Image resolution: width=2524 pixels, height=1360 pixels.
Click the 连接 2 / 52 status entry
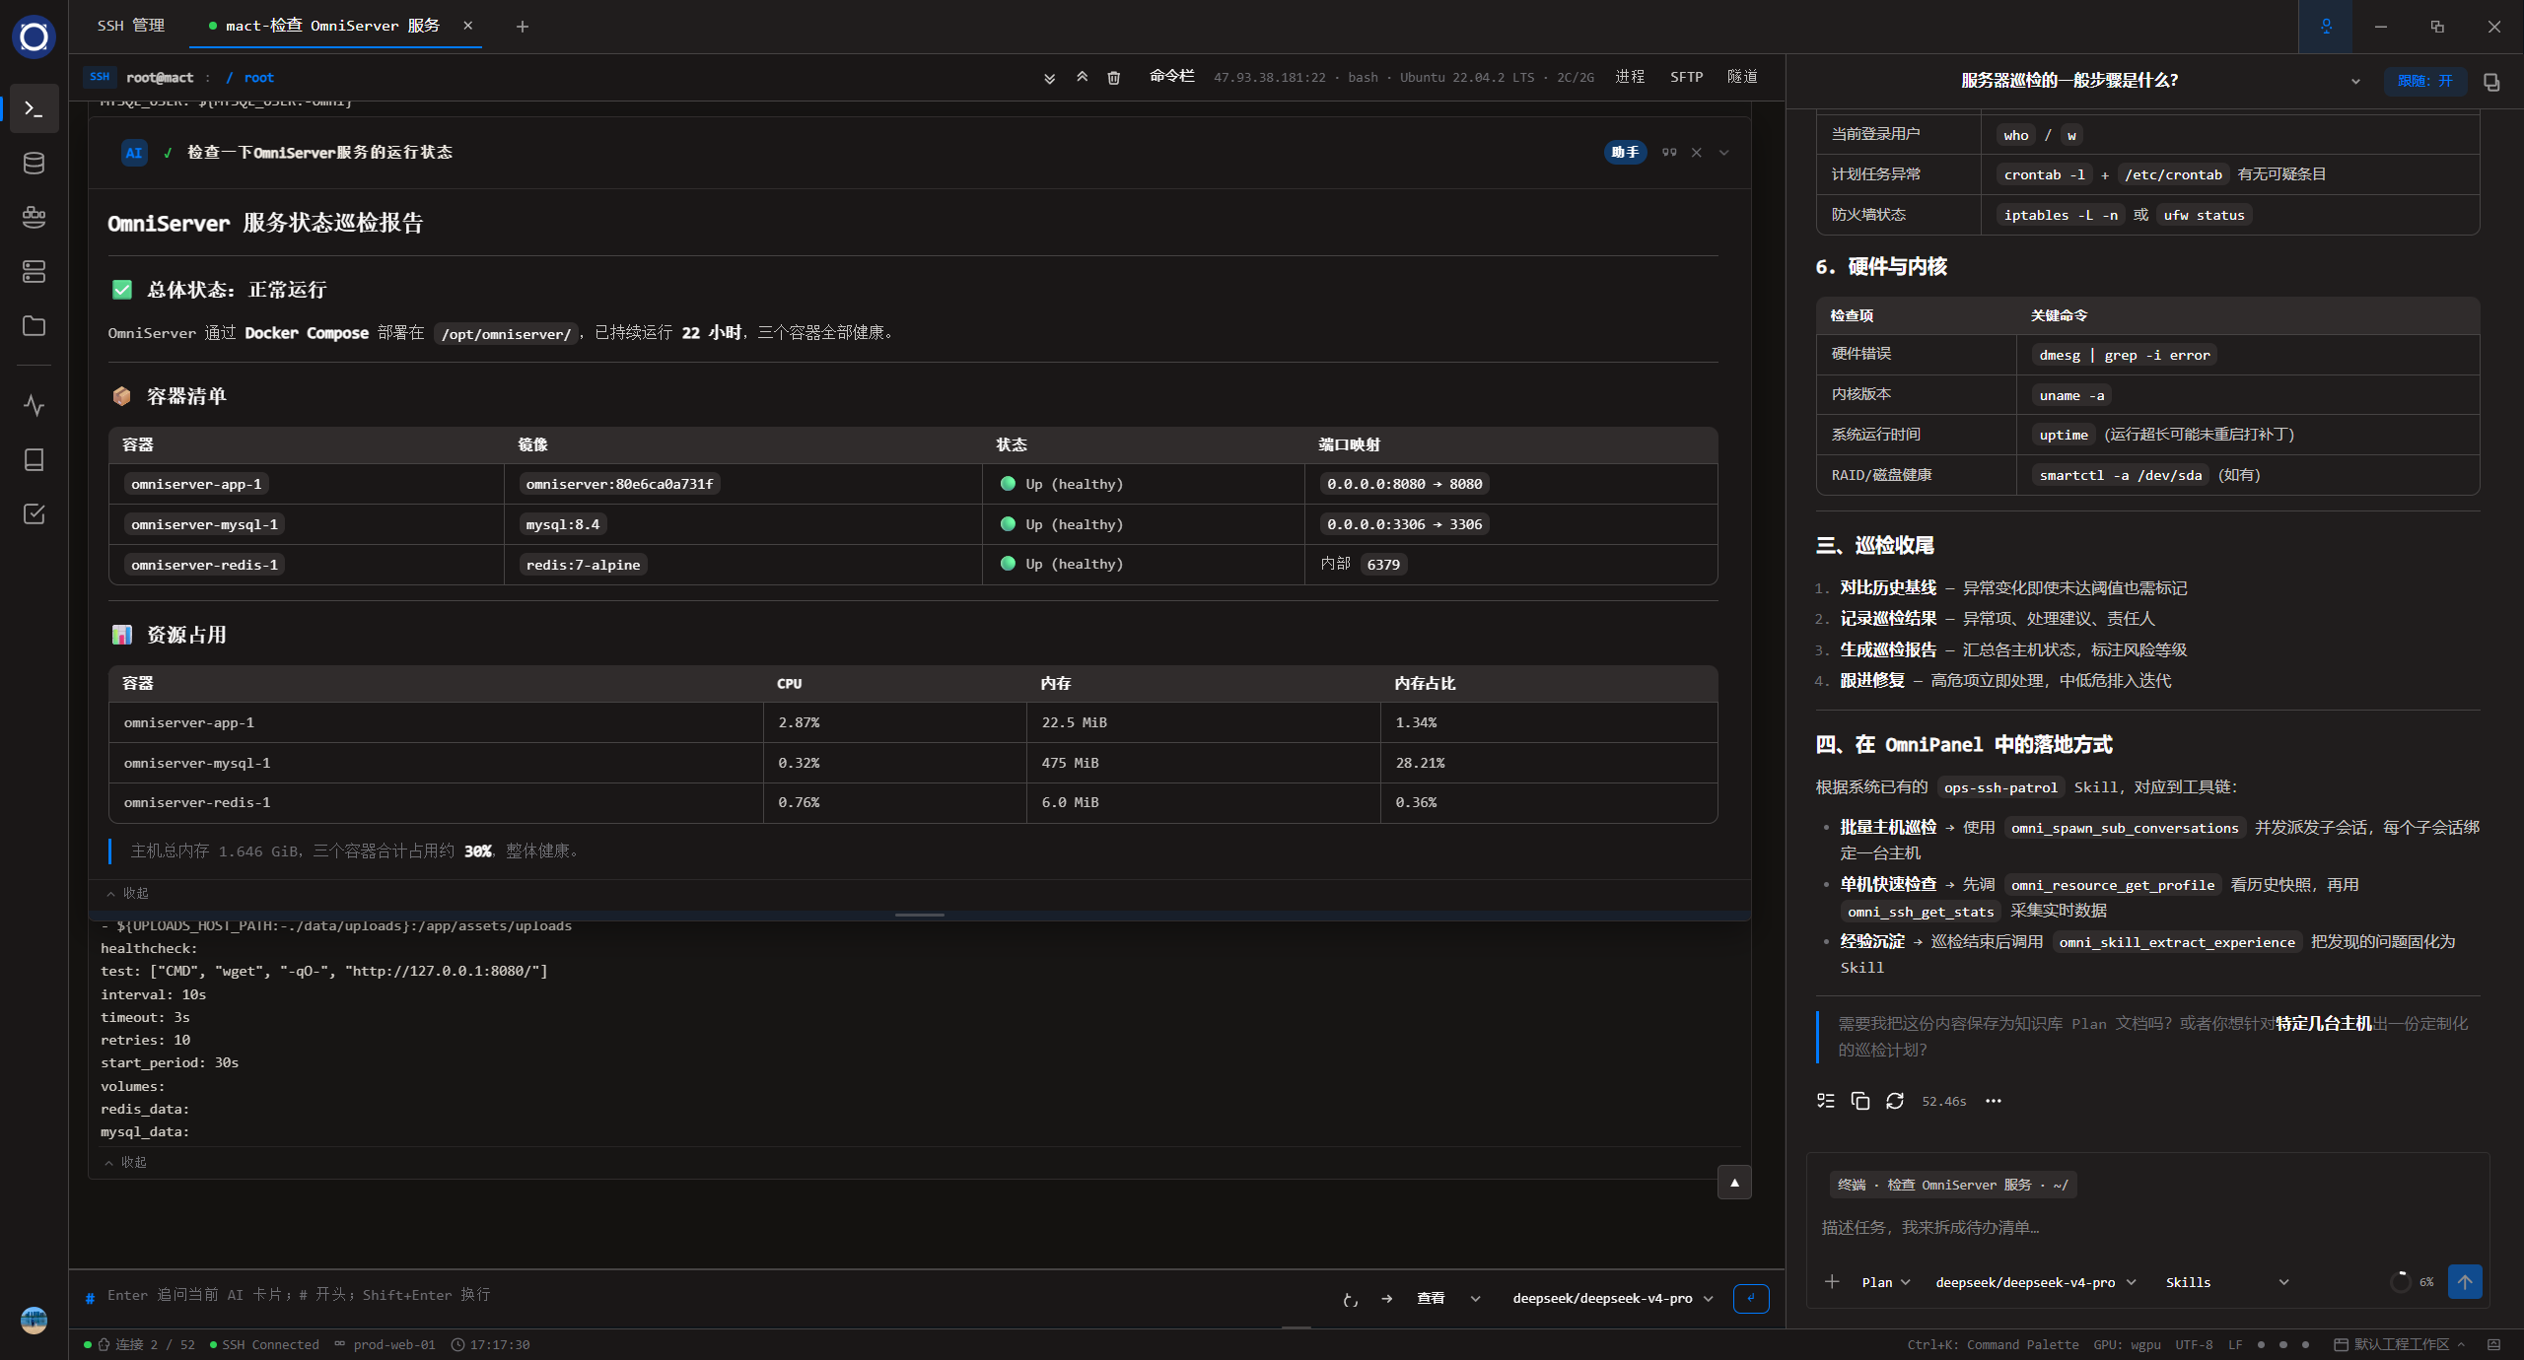[x=140, y=1344]
